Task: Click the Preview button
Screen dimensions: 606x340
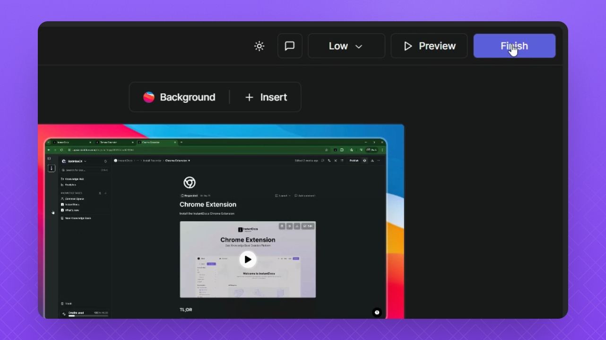Action: pos(429,46)
